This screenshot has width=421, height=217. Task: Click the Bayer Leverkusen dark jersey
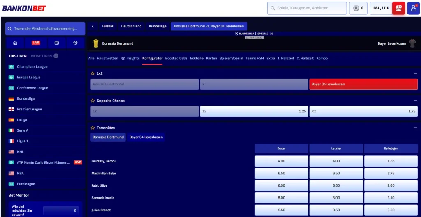pyautogui.click(x=412, y=43)
